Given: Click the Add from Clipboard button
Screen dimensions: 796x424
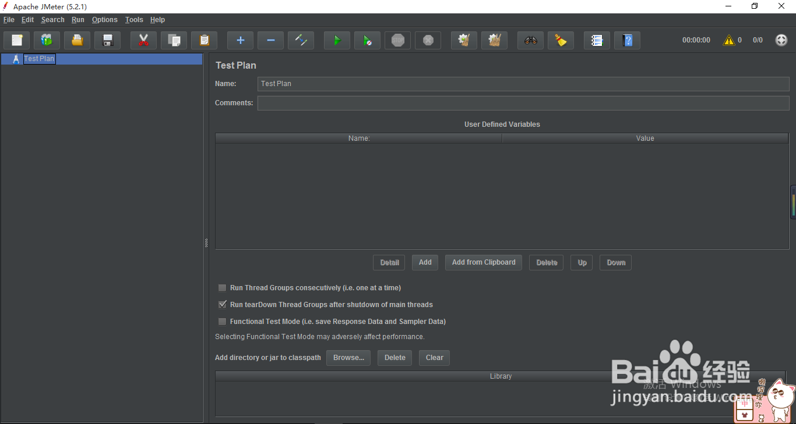Looking at the screenshot, I should tap(484, 262).
